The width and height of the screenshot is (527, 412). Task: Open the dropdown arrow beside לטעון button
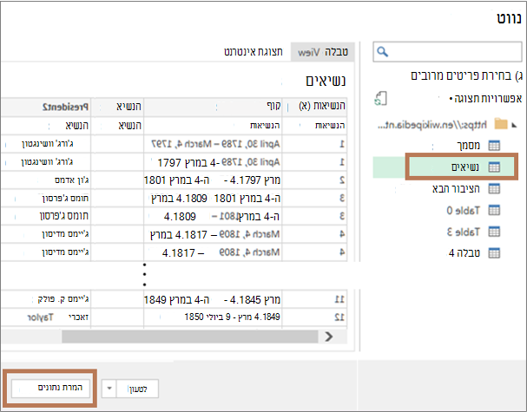[109, 389]
